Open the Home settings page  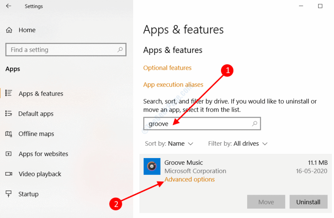pyautogui.click(x=27, y=30)
